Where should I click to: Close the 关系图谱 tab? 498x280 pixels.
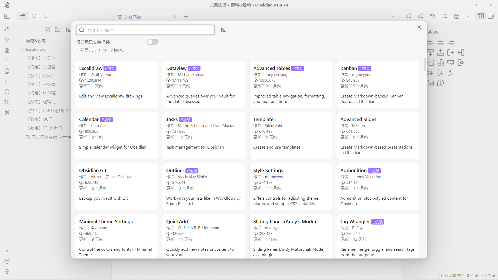tap(175, 17)
